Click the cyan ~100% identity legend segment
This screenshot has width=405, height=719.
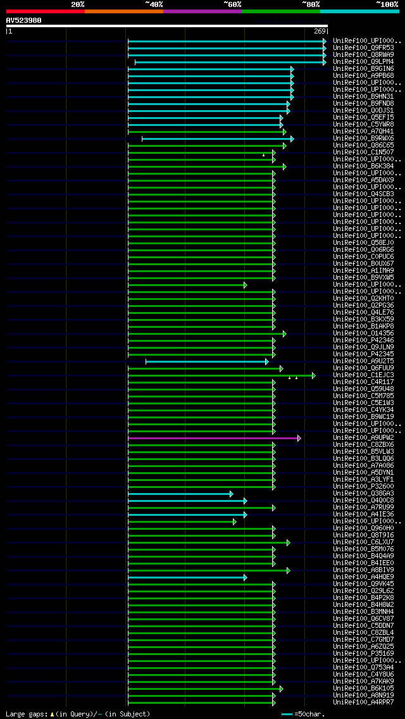[359, 11]
